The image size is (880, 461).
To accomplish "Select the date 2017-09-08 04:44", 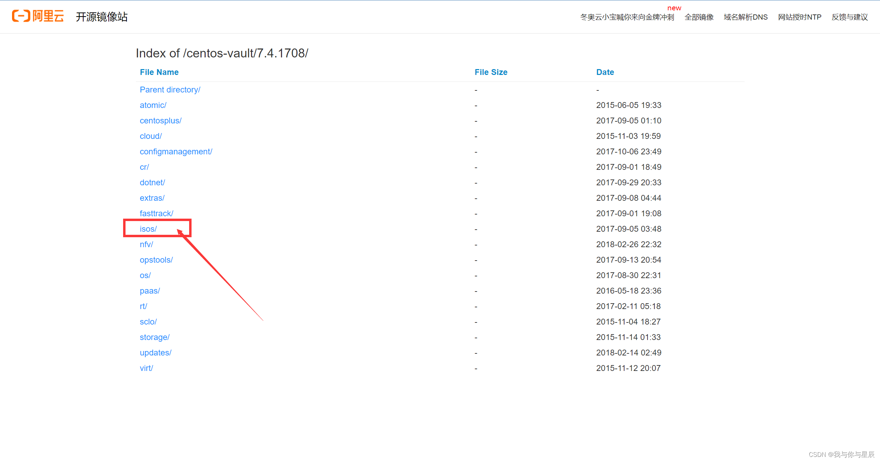I will (x=629, y=198).
